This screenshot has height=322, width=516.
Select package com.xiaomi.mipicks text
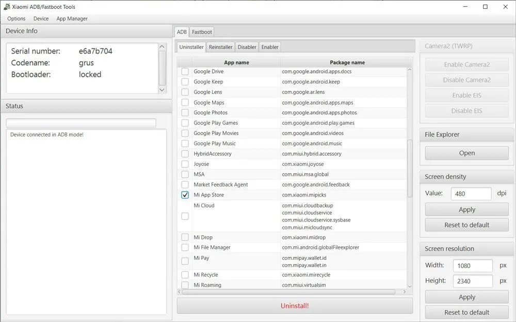tap(304, 195)
